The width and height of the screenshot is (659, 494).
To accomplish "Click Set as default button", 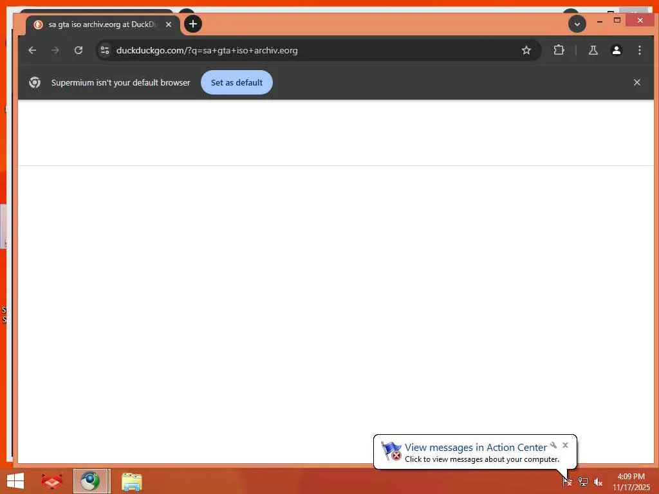I will tap(237, 82).
